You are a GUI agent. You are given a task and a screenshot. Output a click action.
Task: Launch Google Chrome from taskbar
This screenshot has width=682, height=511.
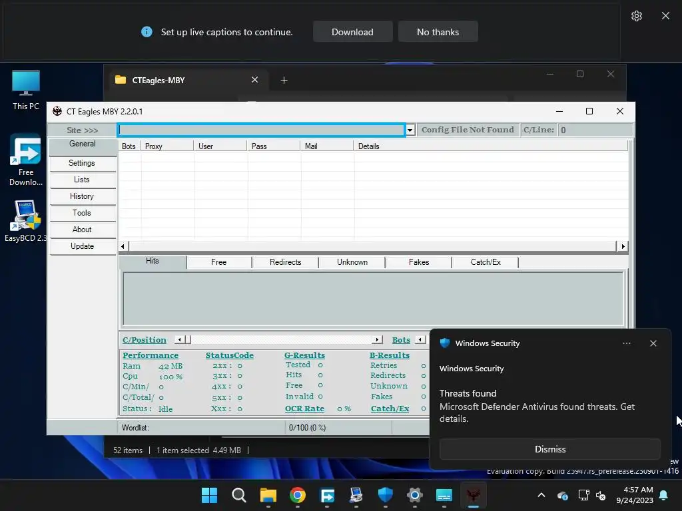(298, 495)
